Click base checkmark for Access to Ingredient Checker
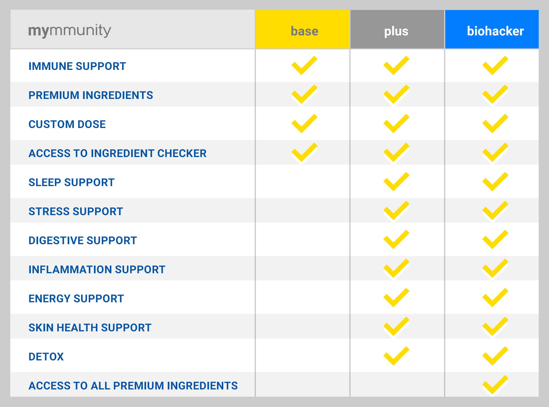The width and height of the screenshot is (549, 407). [x=304, y=152]
